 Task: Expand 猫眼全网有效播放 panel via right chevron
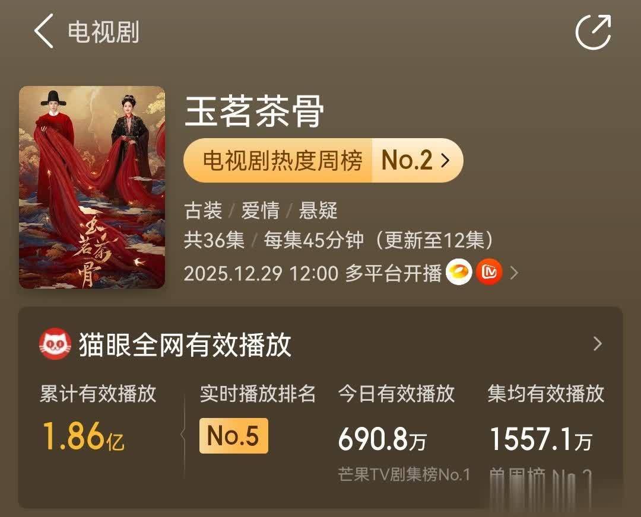tap(598, 344)
